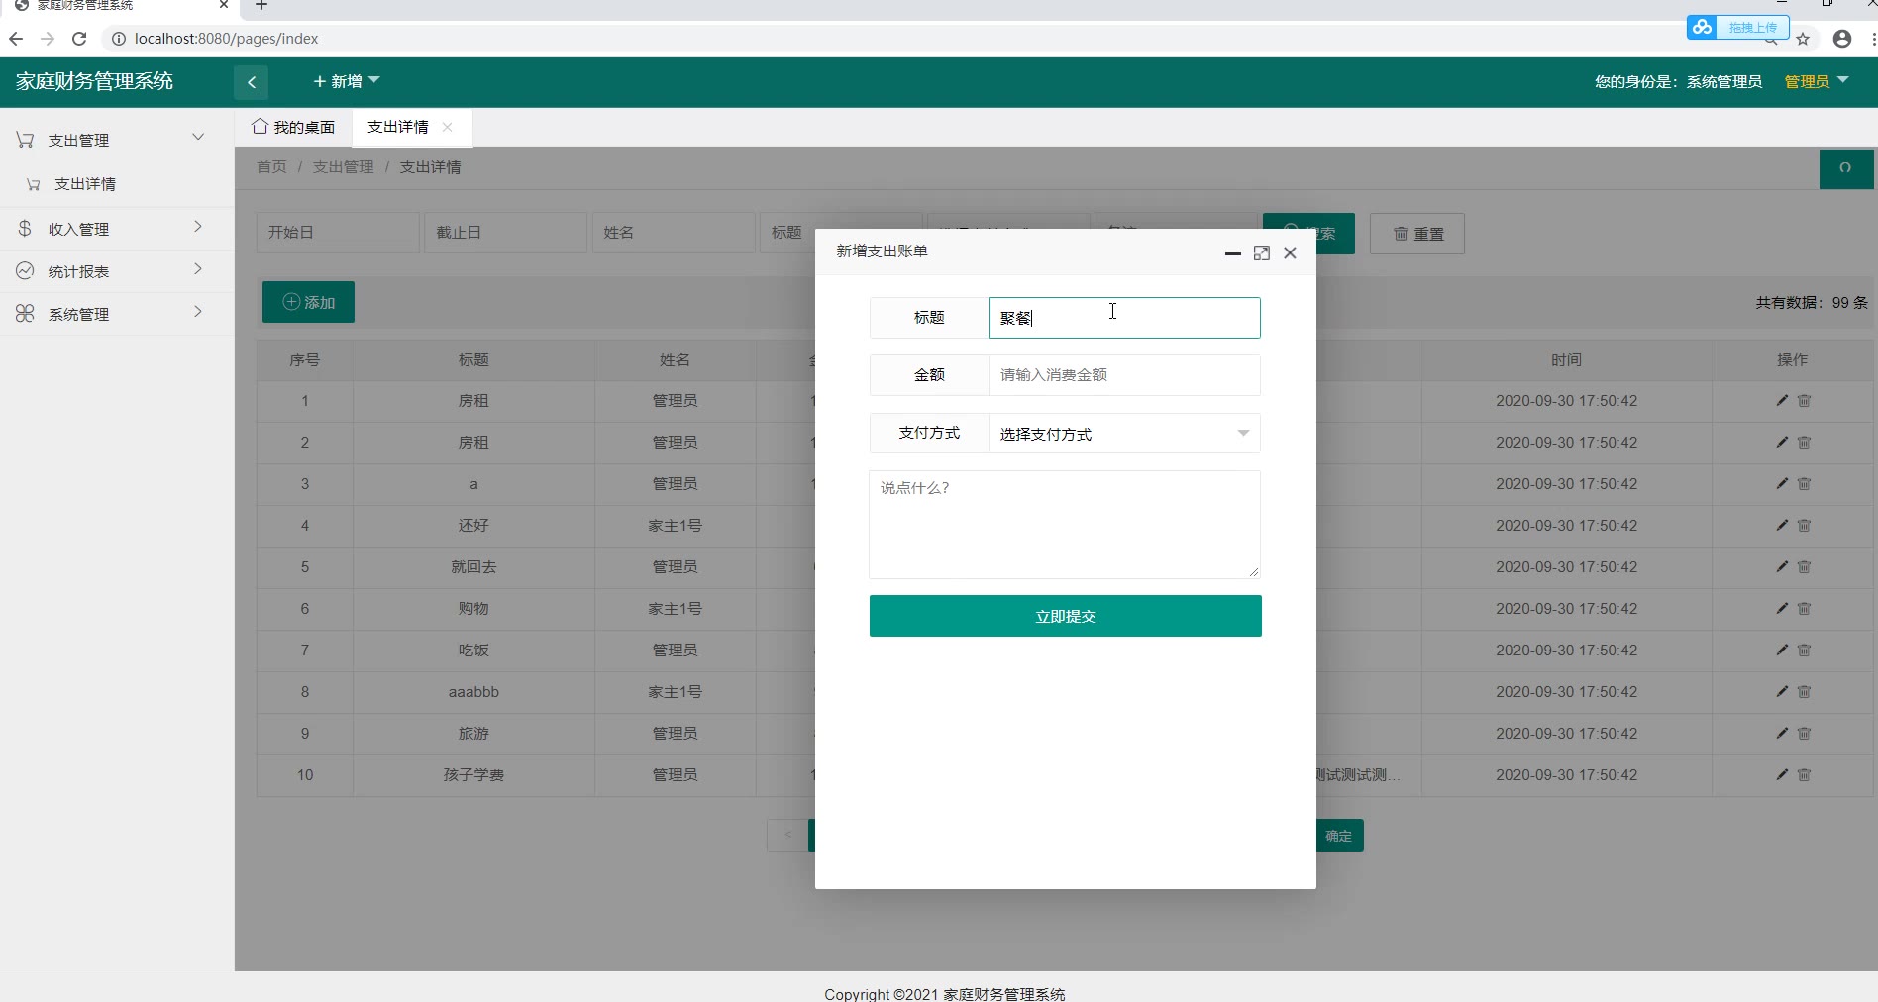Expand the 收入管理 sidebar menu

click(117, 229)
